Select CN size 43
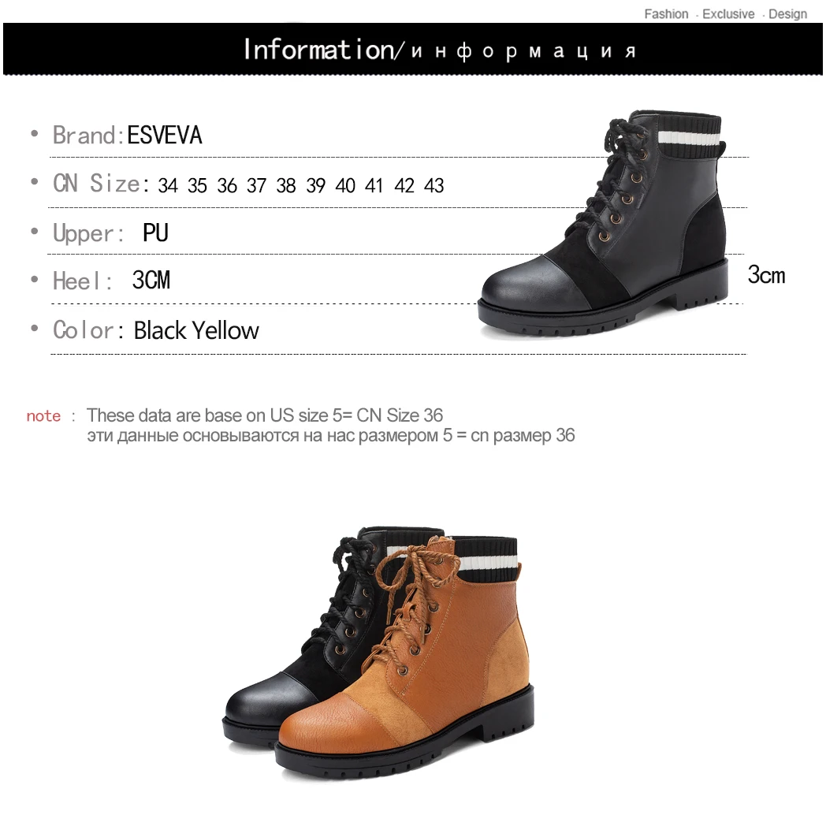The height and width of the screenshot is (826, 826). [433, 185]
